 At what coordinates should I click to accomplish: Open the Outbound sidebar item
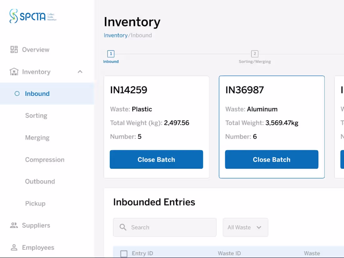40,181
